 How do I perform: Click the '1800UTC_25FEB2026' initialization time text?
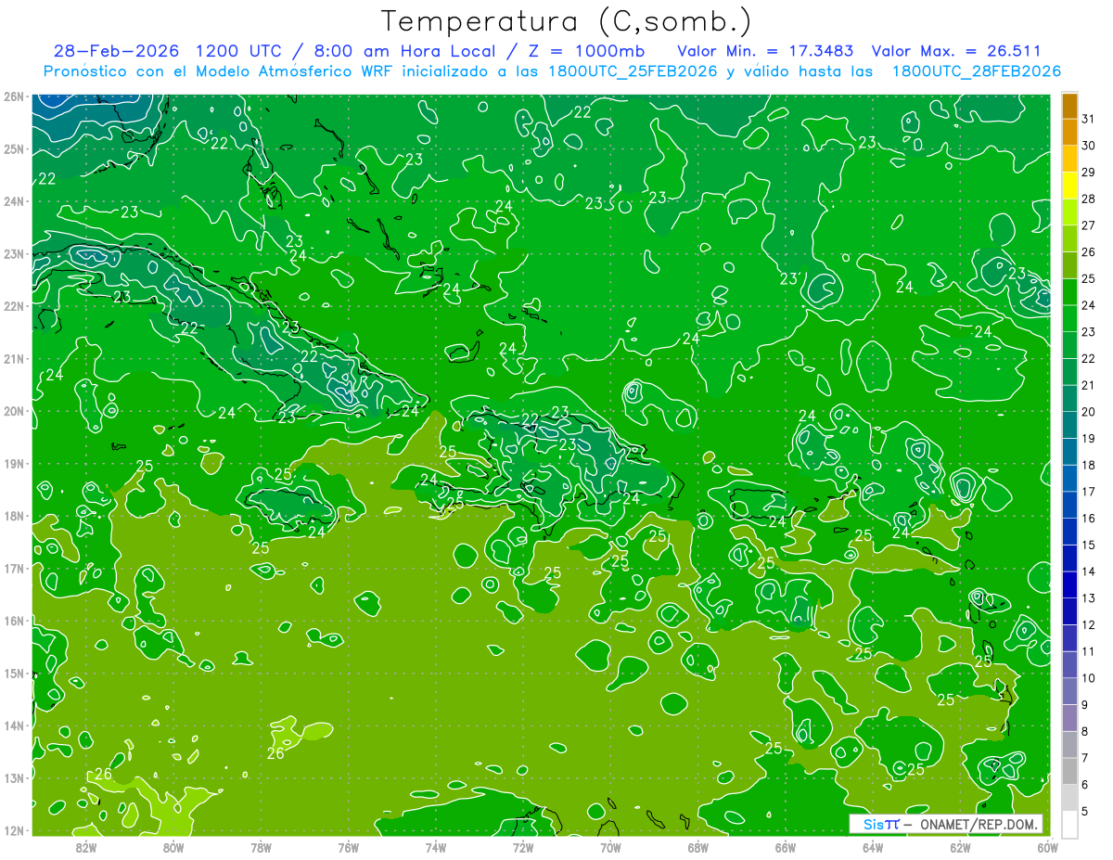(633, 71)
